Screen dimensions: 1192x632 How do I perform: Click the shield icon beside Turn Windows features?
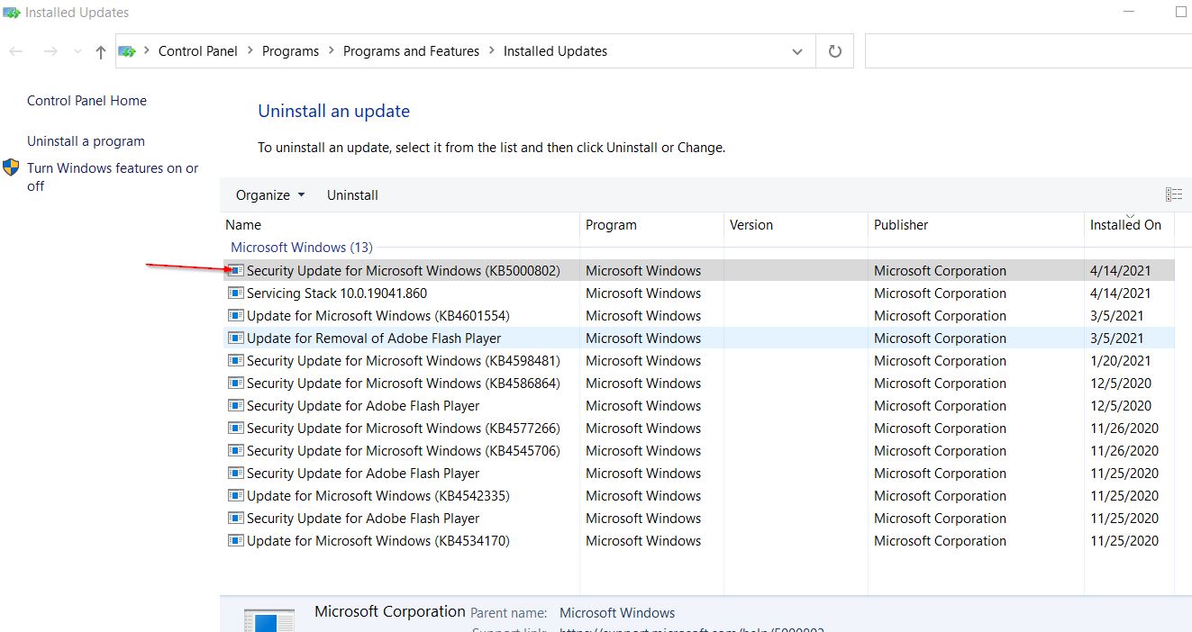(x=11, y=167)
